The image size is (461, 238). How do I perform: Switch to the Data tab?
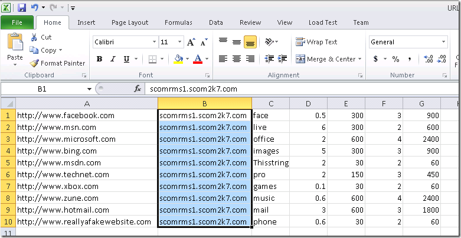[216, 22]
